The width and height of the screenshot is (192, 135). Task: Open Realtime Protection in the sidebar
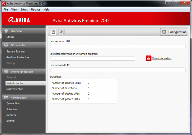coord(18,57)
